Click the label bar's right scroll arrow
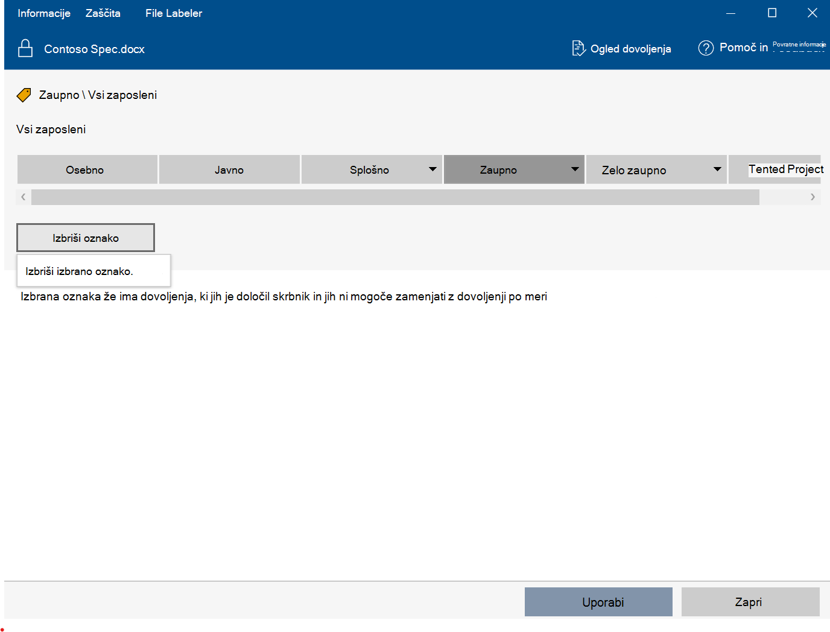Screen dimensions: 830x632 [x=813, y=197]
